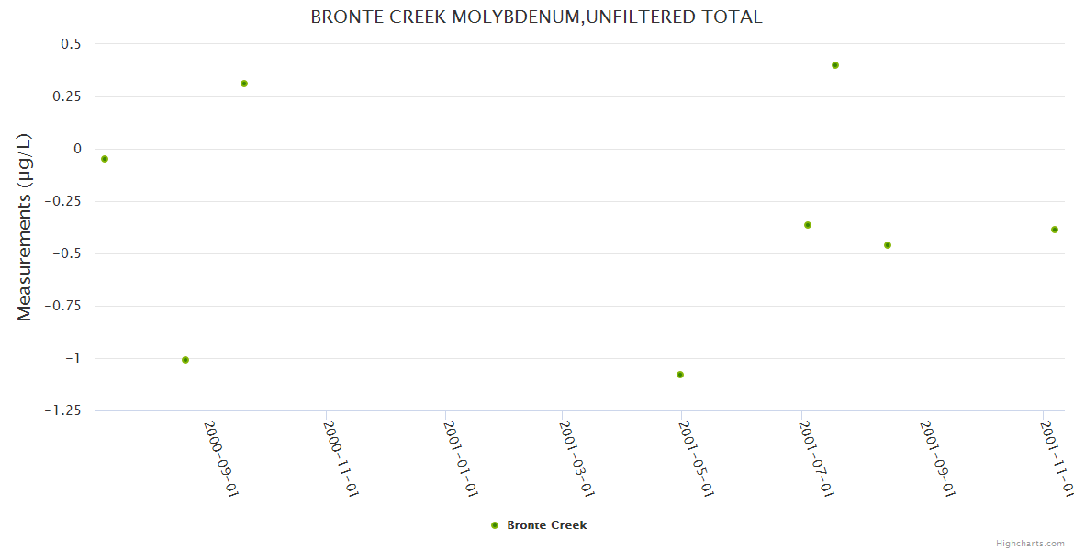
Task: Click the 0.5 y-axis tick label
Action: tap(72, 44)
